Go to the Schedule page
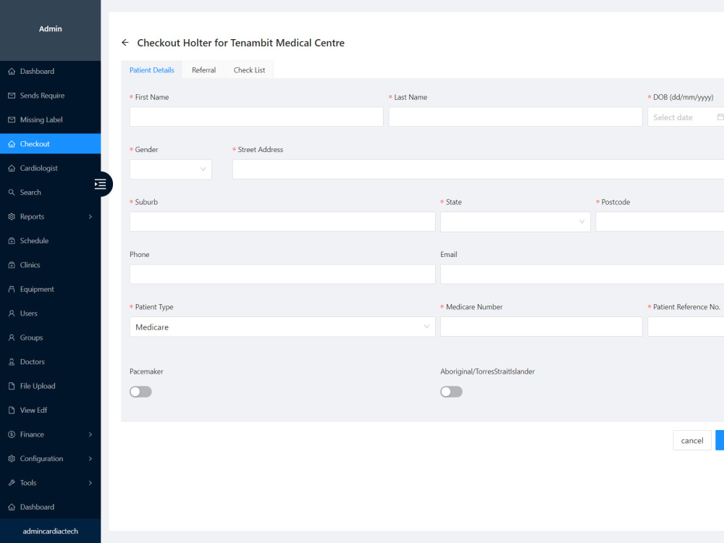 (35, 240)
